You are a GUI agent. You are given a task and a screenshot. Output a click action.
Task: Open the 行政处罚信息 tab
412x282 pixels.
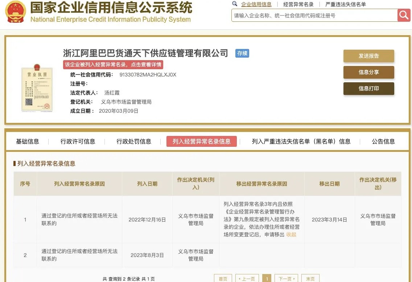pyautogui.click(x=134, y=141)
